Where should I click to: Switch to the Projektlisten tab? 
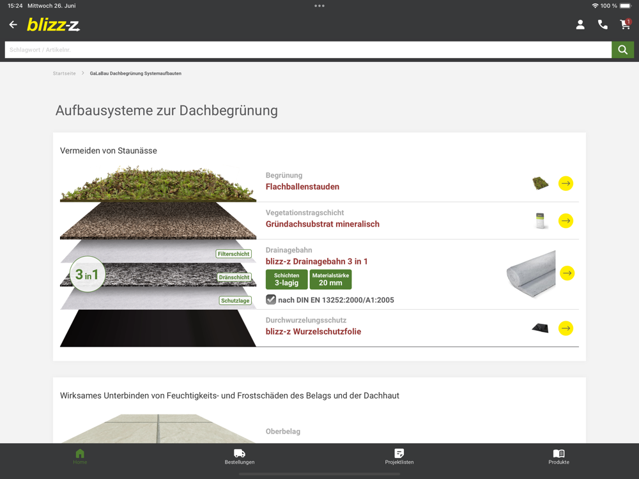pos(399,457)
